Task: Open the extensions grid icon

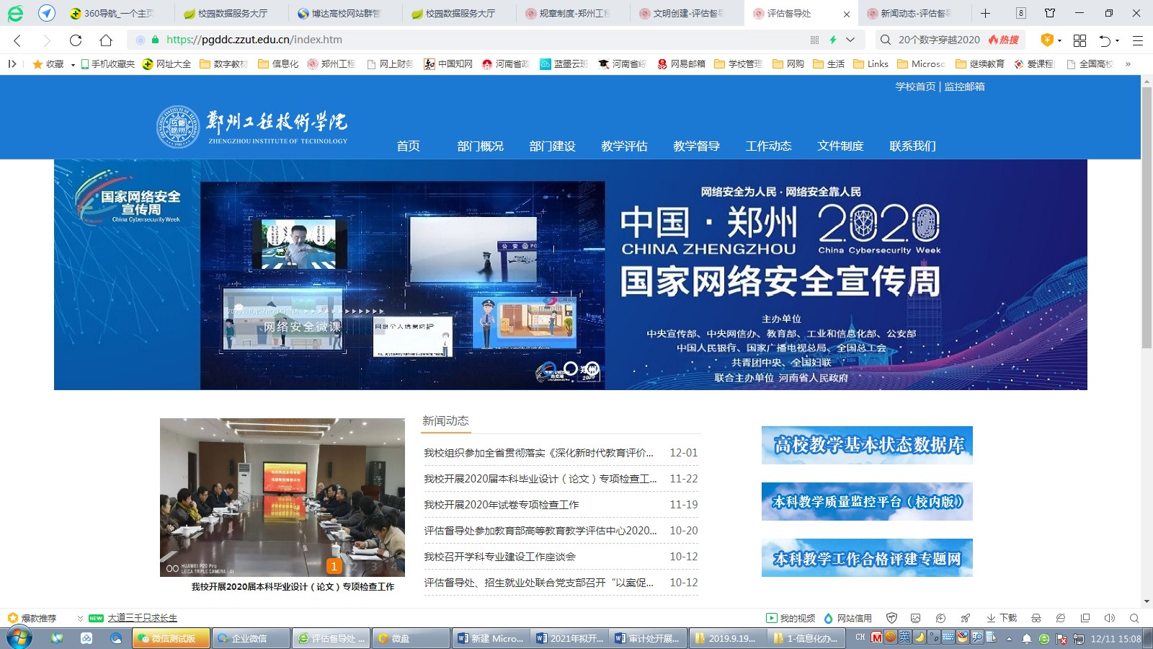Action: [1079, 40]
